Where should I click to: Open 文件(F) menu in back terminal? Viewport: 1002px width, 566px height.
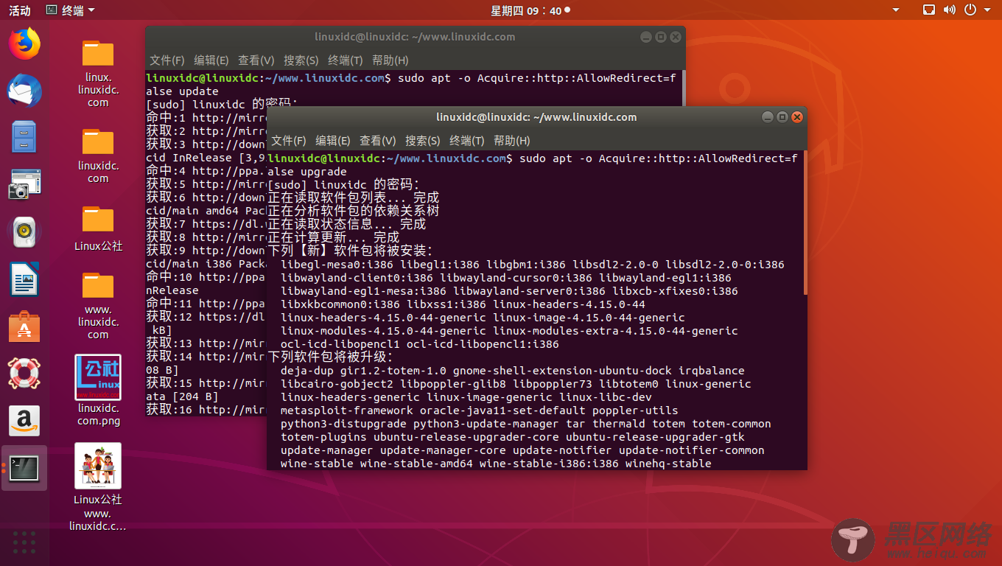tap(167, 60)
